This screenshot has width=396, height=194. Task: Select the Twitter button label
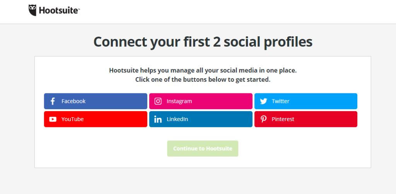click(280, 101)
